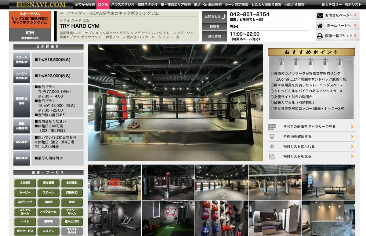
Task: Click the 町田 東京都町田市 area label
Action: (30, 35)
